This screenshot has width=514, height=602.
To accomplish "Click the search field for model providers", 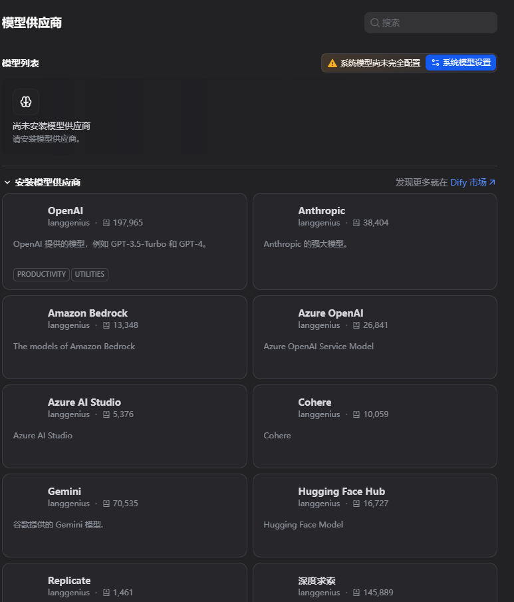I will 431,23.
